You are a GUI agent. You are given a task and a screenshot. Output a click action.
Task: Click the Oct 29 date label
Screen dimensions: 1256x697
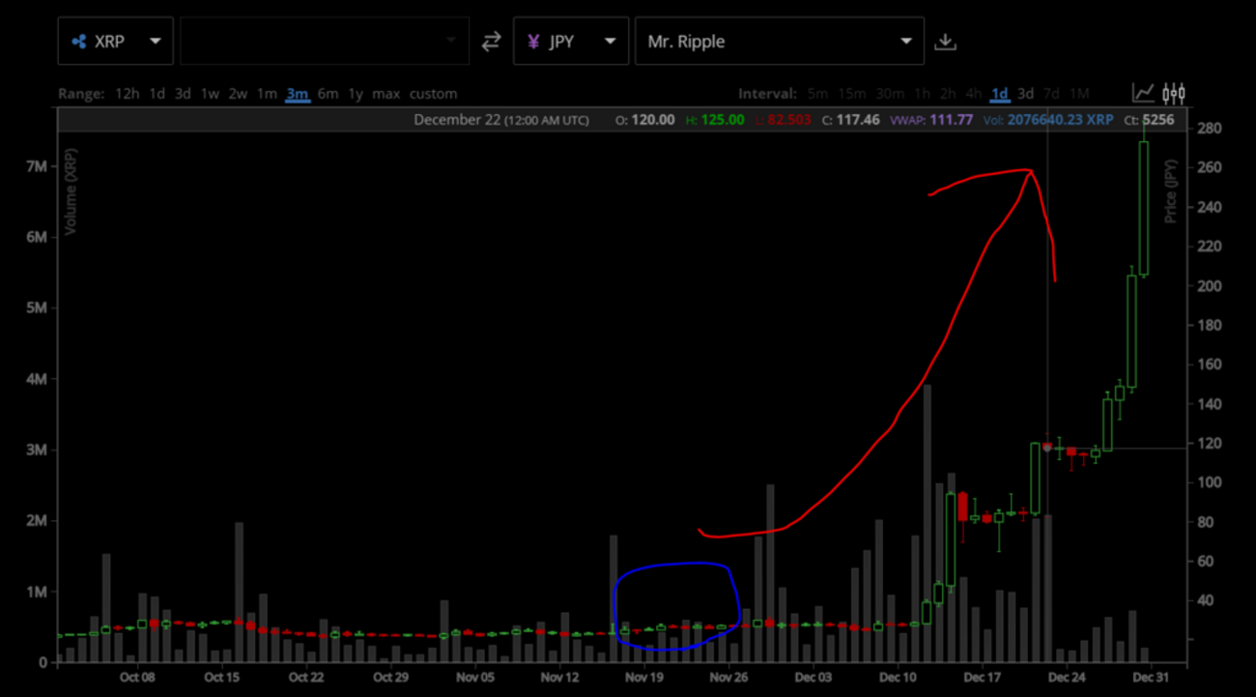tap(390, 677)
